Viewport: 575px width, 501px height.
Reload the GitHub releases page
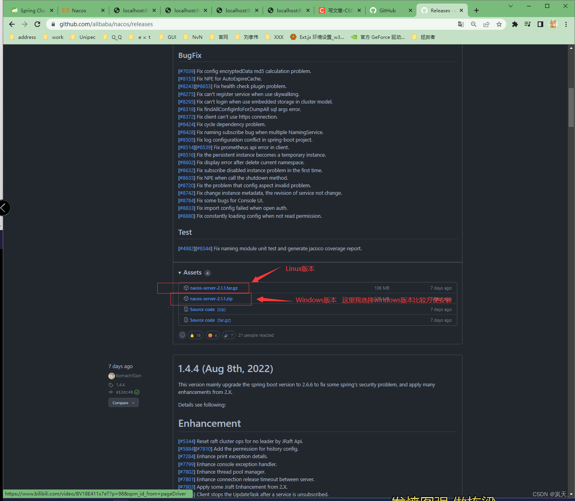[x=37, y=24]
